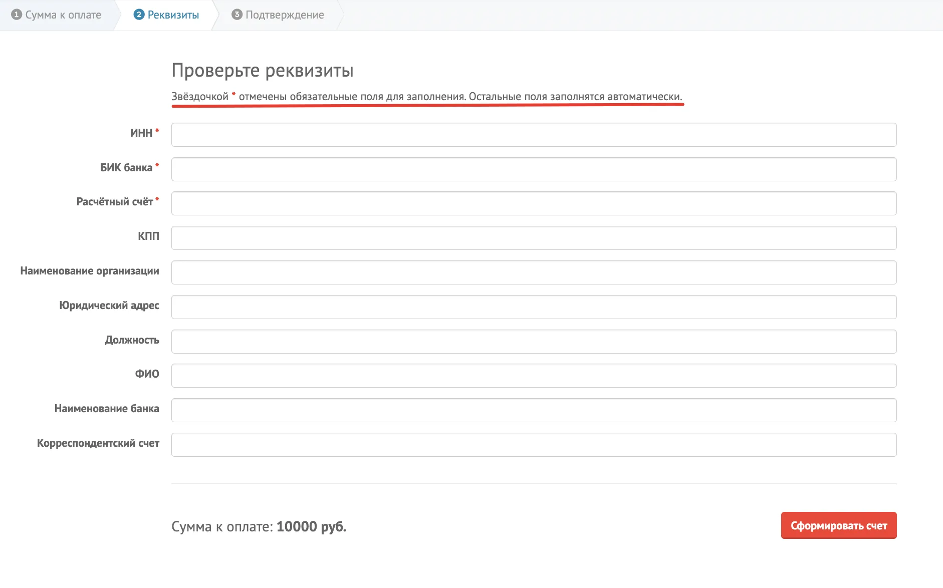Click the step 1 circle icon
Screen dimensions: 943x588
pyautogui.click(x=16, y=15)
